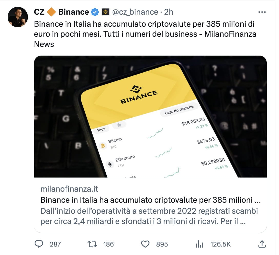
Task: Click the Binance affiliate square badge
Action: pyautogui.click(x=105, y=12)
